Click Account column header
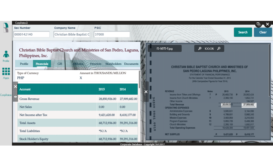The height and width of the screenshot is (154, 273). [25, 89]
